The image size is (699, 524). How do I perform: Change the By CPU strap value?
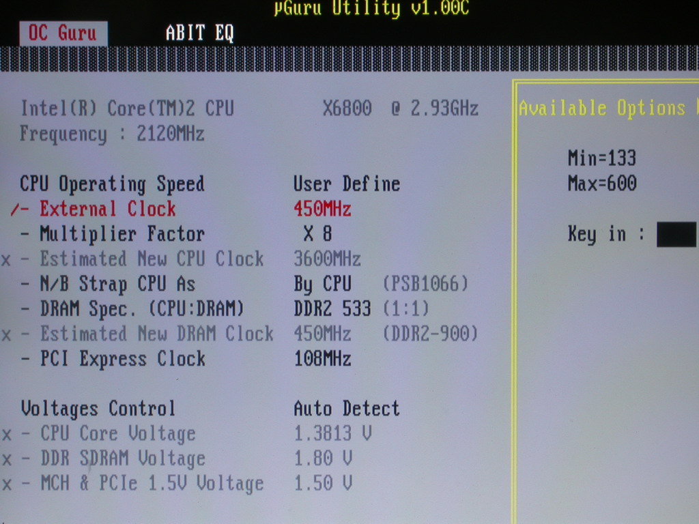pos(322,285)
